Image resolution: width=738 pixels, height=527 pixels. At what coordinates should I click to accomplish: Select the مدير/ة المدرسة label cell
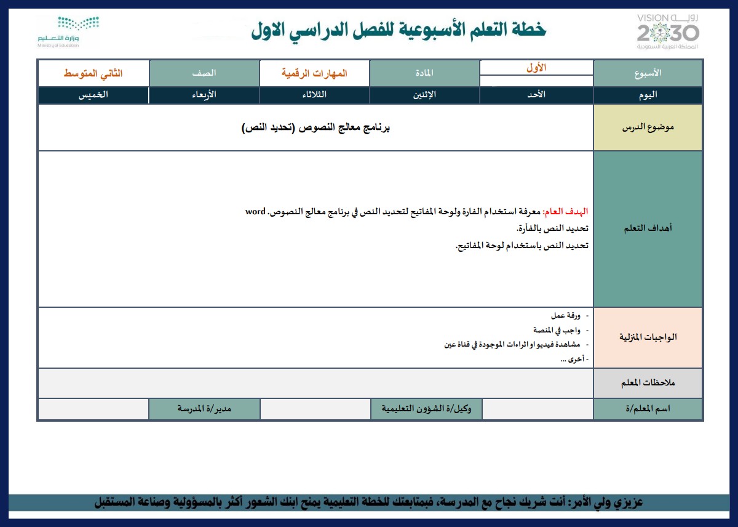(205, 409)
